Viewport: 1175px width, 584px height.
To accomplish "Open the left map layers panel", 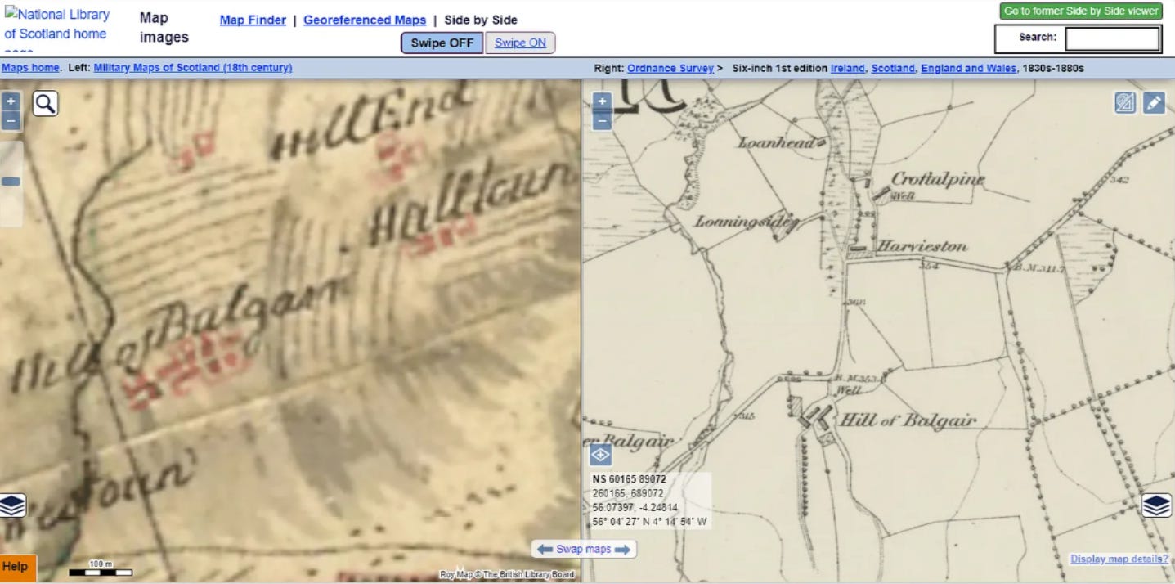I will [12, 505].
